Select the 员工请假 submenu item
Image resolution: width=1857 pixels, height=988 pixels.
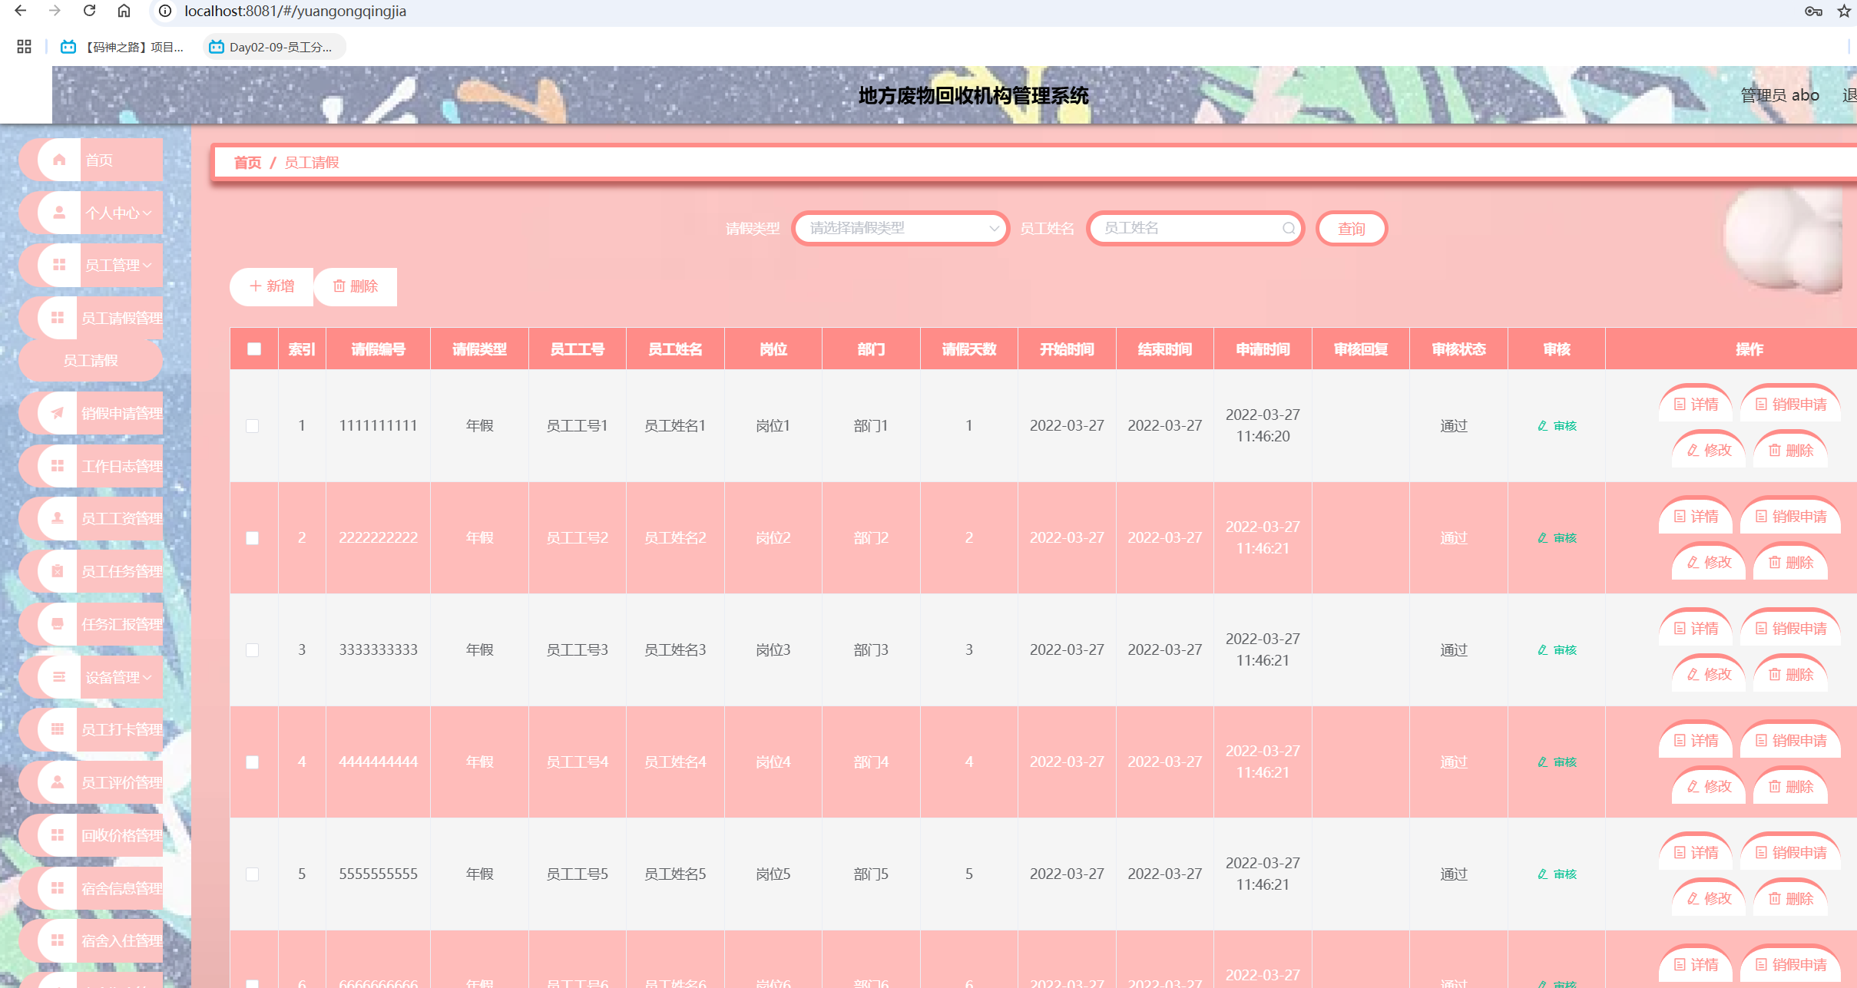click(91, 361)
